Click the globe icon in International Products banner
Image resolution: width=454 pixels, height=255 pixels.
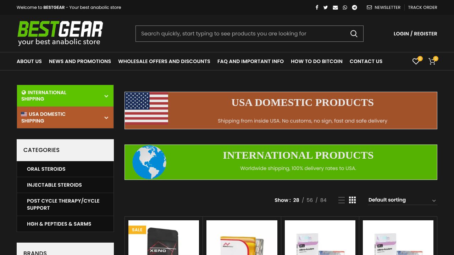(x=149, y=162)
